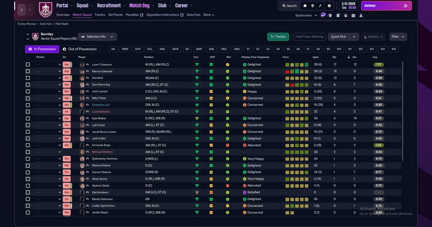Click the shirt icon in bookmarks row
Viewport: 432px width, 227px height.
point(330,15)
